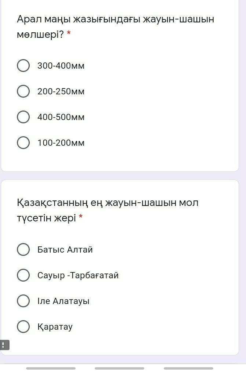Choose Сауыр -Тарбағатай answer
The image size is (246, 373).
(23, 275)
